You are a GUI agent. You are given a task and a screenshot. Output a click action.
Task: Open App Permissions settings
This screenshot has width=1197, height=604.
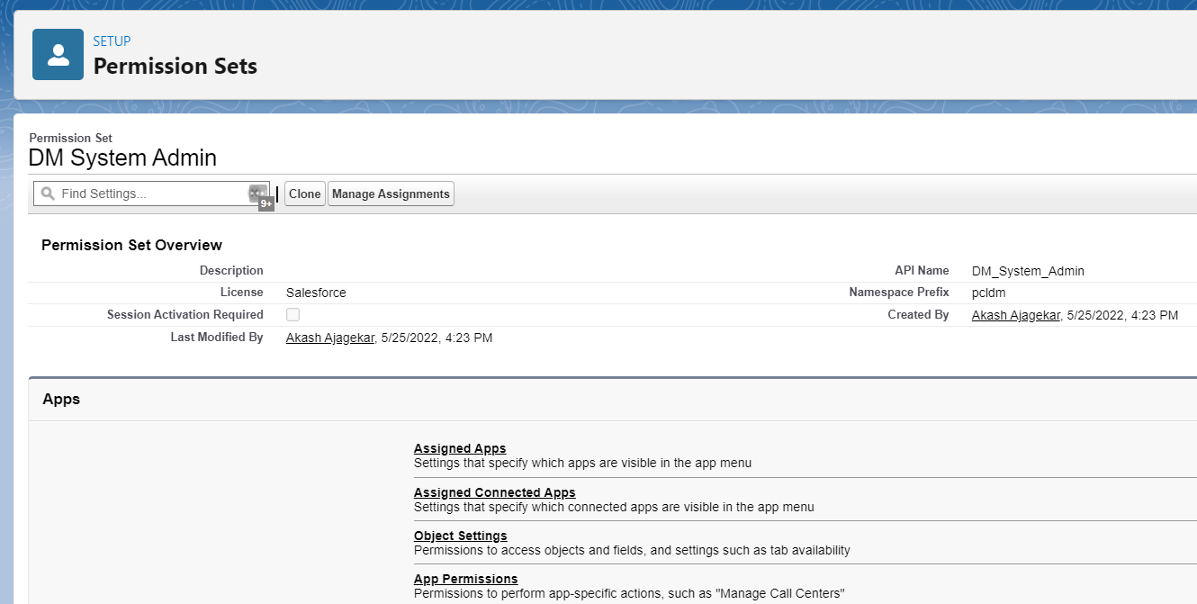[x=465, y=579]
